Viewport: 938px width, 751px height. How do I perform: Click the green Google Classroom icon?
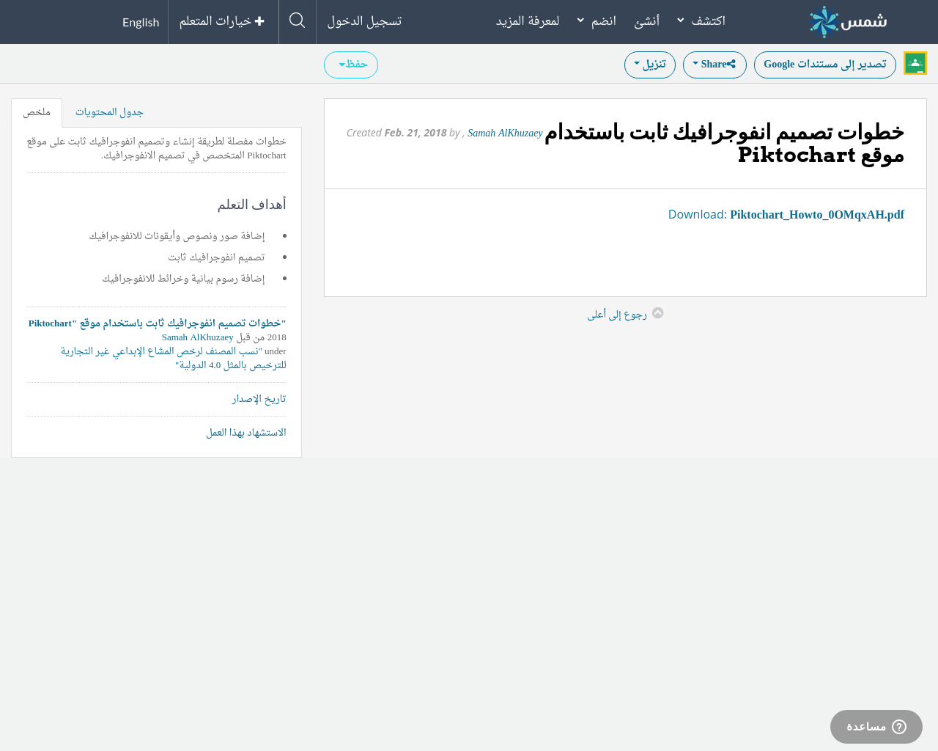(915, 64)
